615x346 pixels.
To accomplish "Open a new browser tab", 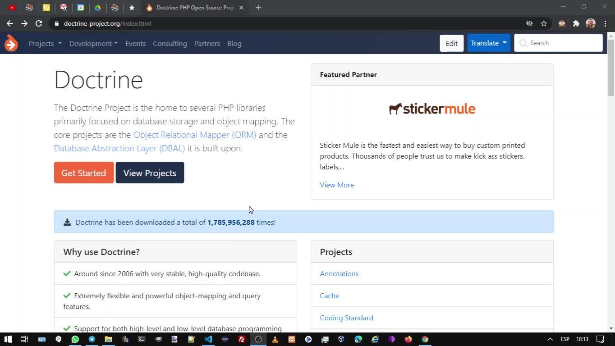I will 258,8.
